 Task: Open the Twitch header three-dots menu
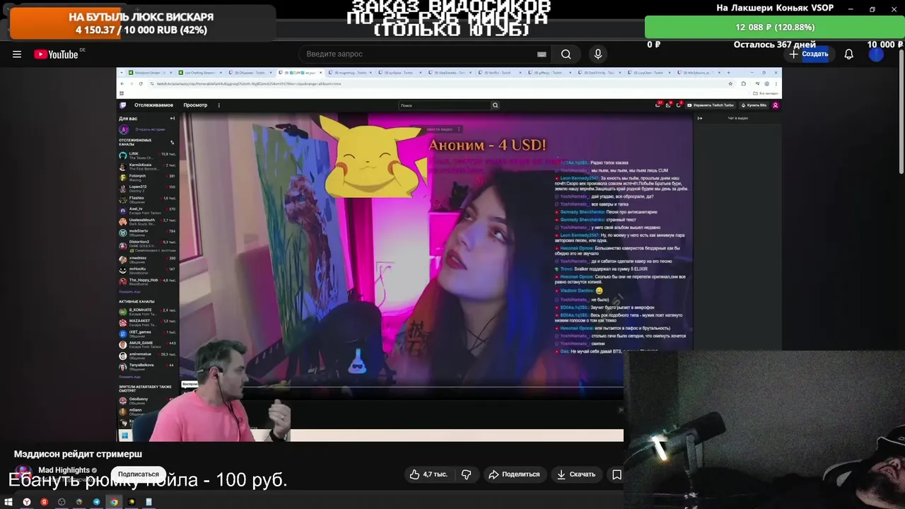coord(218,105)
